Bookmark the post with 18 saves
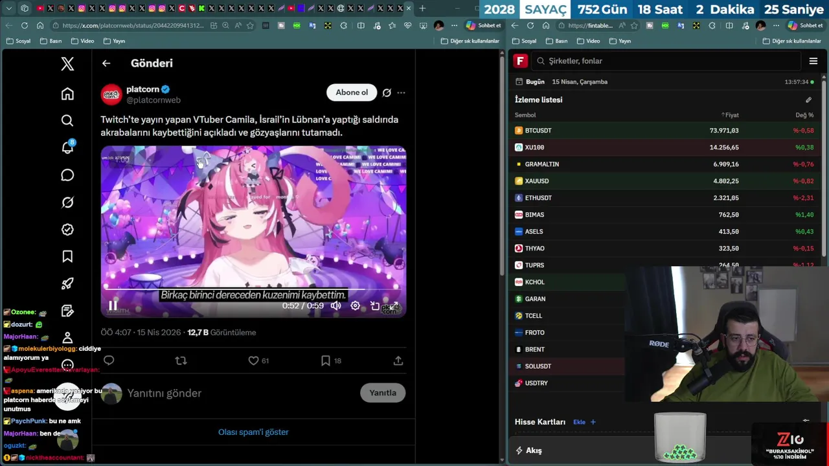Screen dimensions: 829x466 click(331, 361)
